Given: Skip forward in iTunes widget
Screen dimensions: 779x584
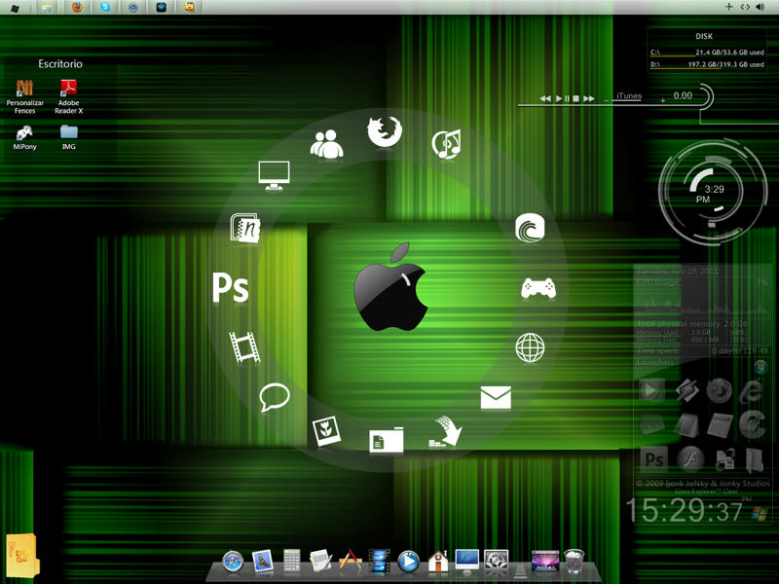Looking at the screenshot, I should tap(589, 98).
